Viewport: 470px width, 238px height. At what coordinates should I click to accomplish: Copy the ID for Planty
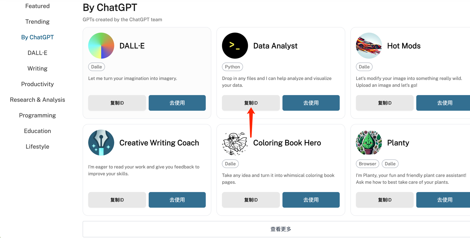click(384, 200)
